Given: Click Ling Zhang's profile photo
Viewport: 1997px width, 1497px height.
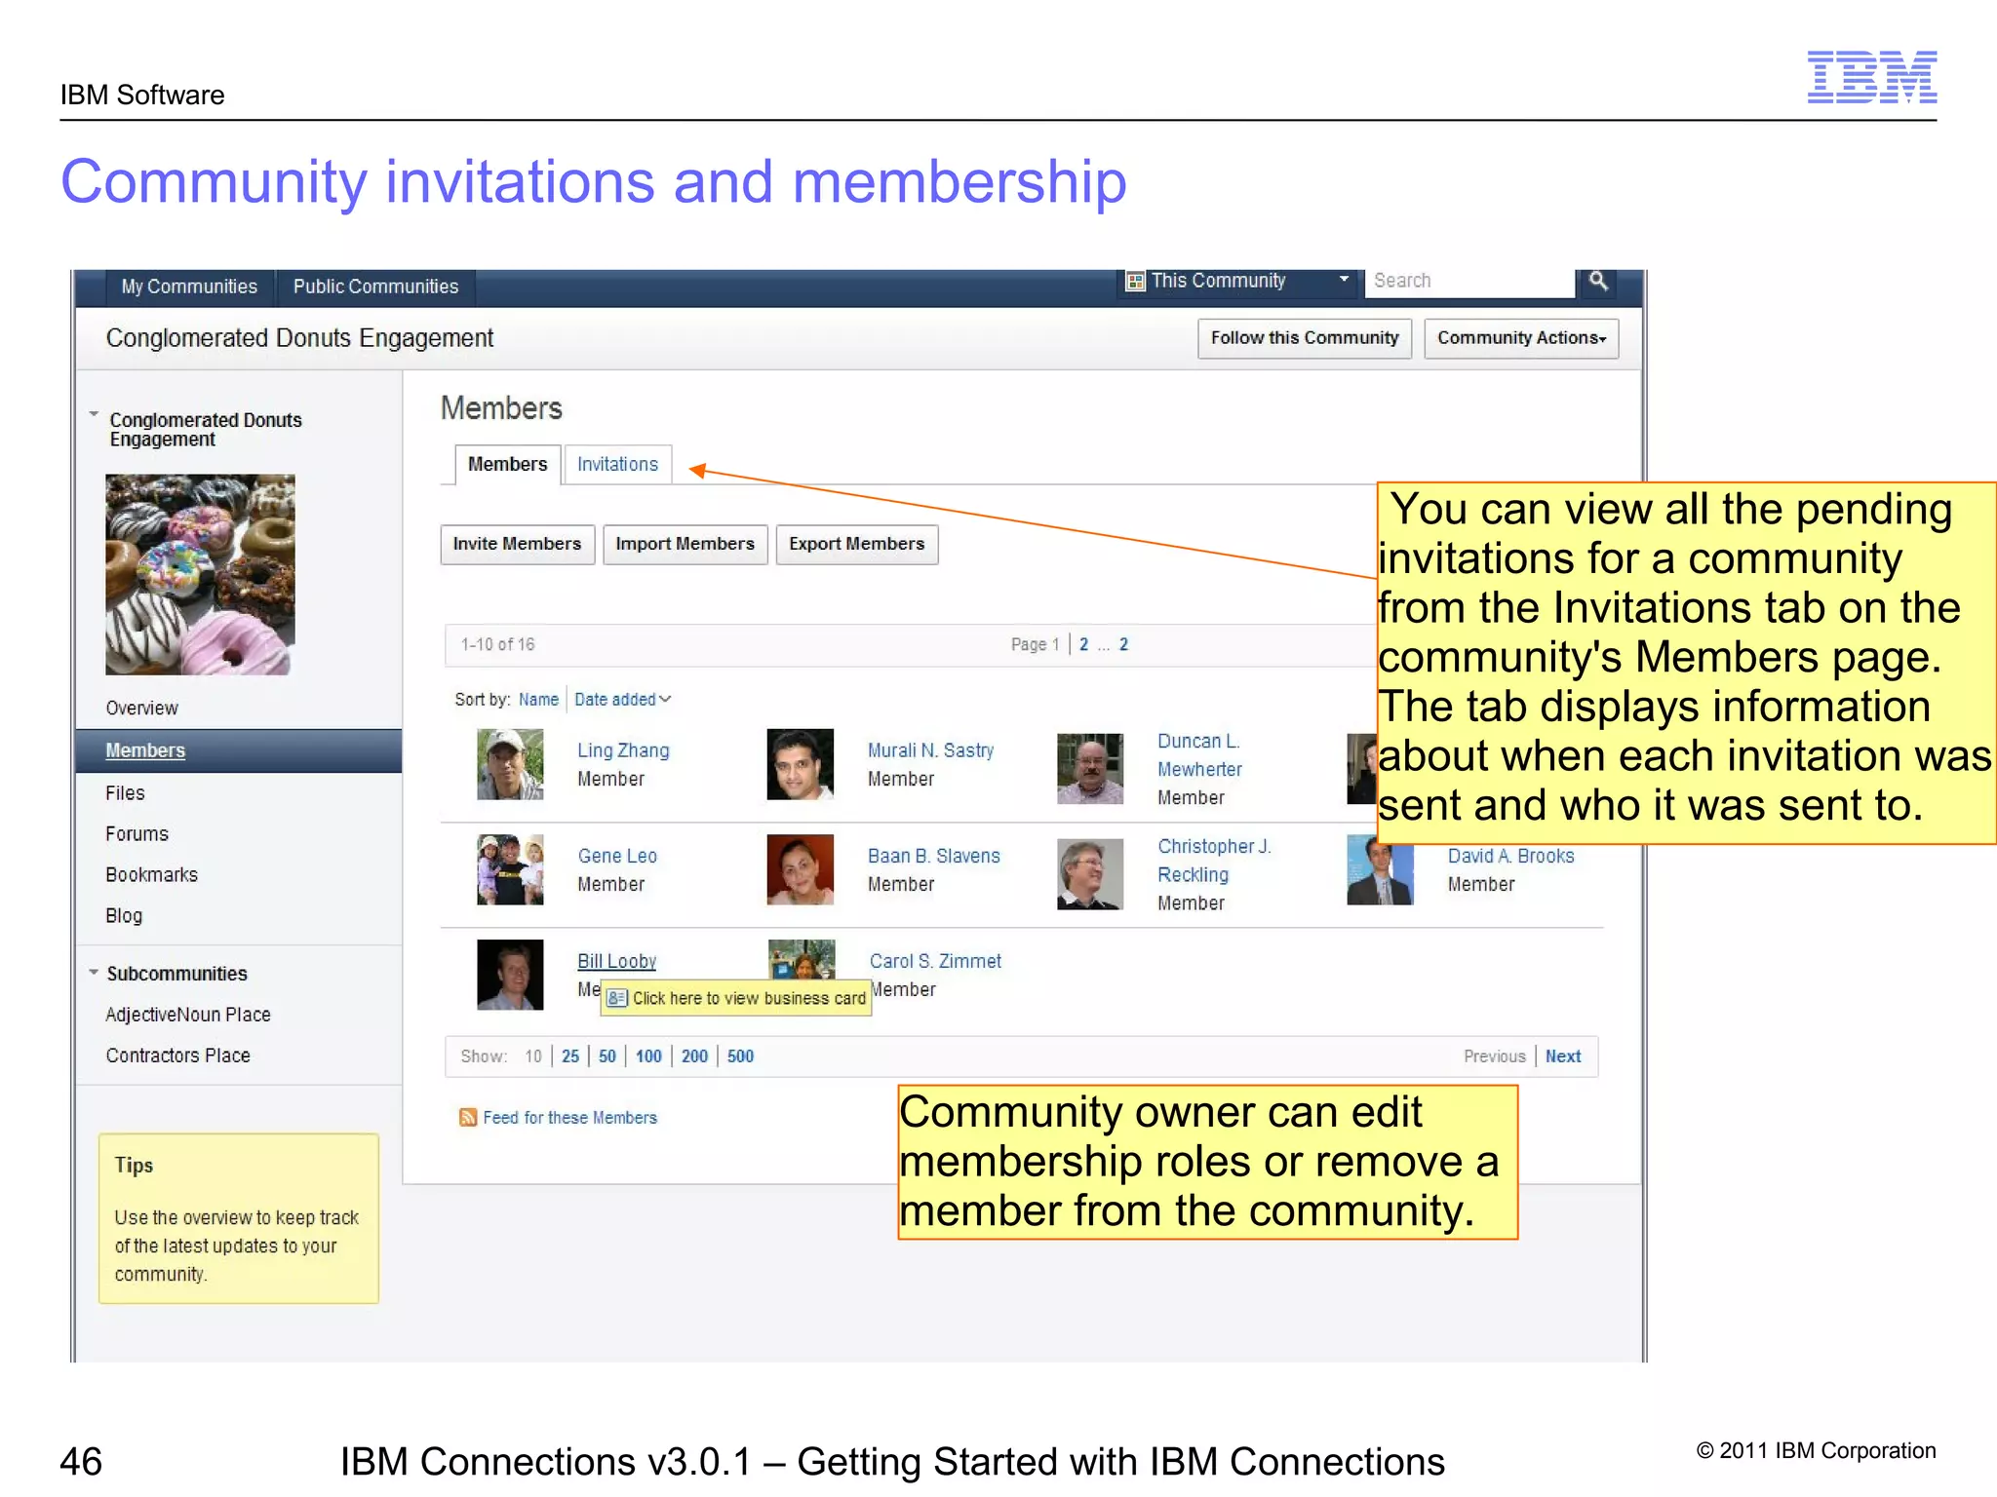Looking at the screenshot, I should [x=510, y=765].
